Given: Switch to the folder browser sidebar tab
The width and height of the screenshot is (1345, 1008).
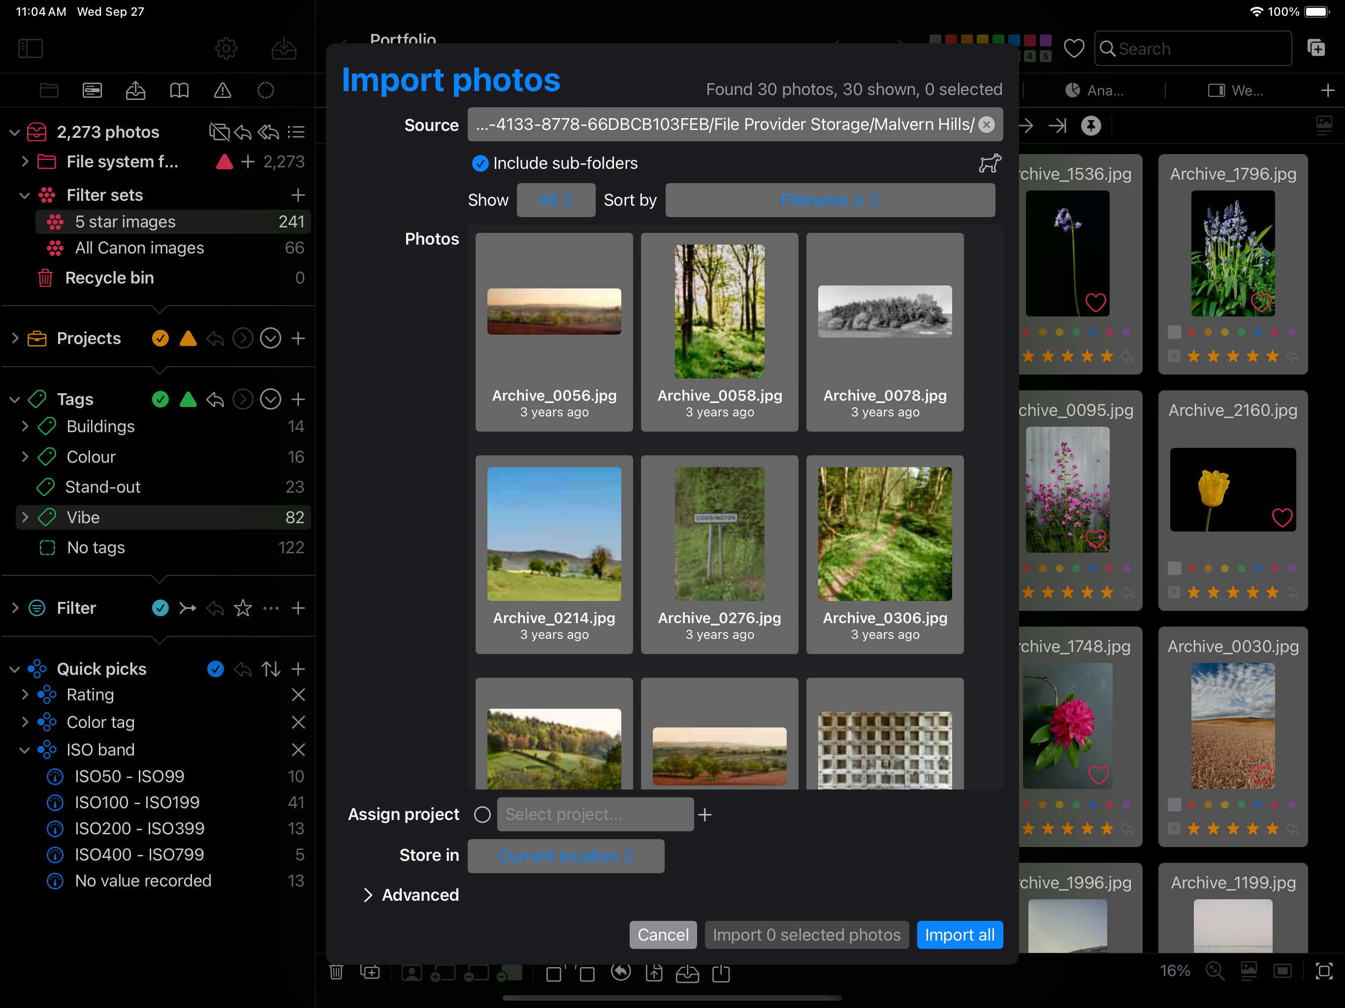Looking at the screenshot, I should (49, 91).
